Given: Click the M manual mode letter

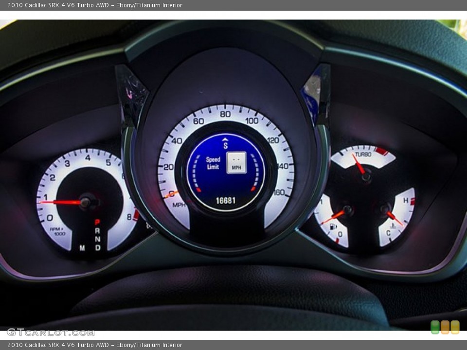Looking at the screenshot, I should (x=82, y=247).
